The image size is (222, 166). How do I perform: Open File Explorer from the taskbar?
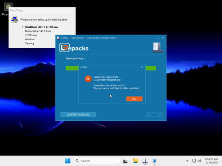pos(135,161)
